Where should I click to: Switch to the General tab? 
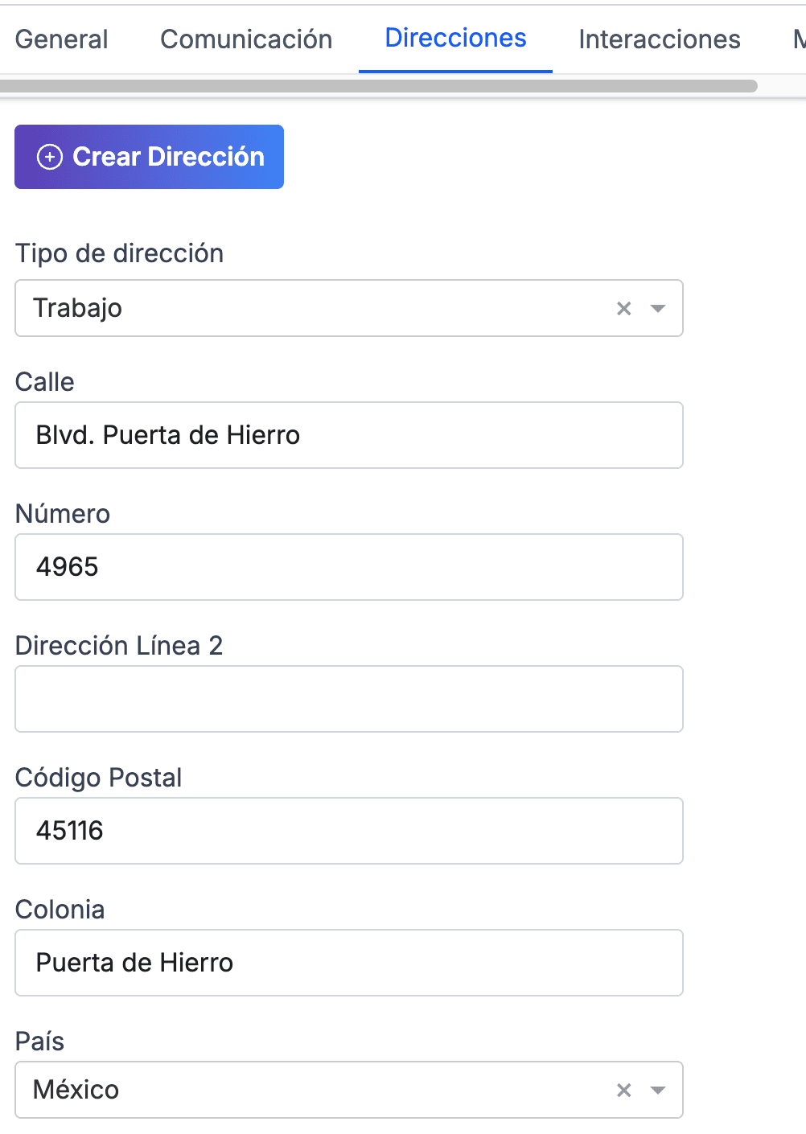[x=61, y=39]
